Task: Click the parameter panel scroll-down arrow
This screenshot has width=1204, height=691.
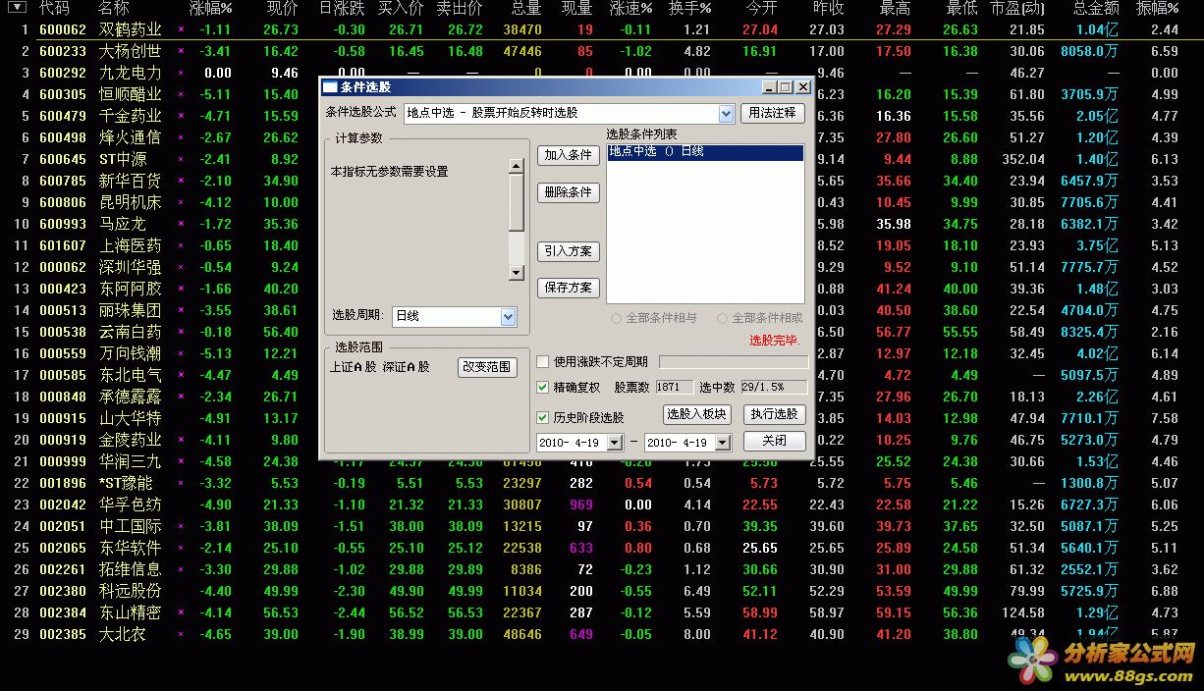Action: (517, 272)
